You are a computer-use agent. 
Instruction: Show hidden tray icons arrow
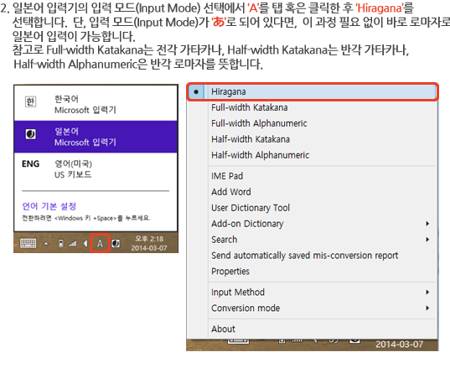click(x=46, y=244)
